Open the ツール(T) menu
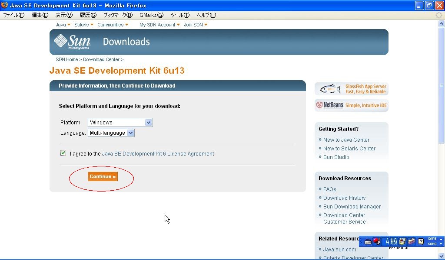This screenshot has width=445, height=260. pyautogui.click(x=179, y=15)
